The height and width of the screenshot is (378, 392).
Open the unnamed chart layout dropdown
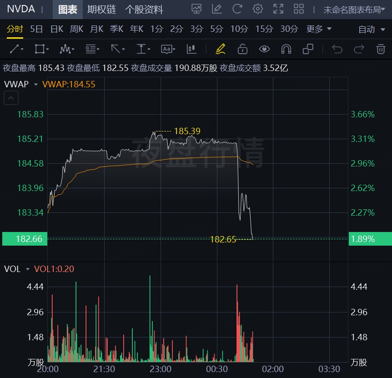click(x=354, y=10)
